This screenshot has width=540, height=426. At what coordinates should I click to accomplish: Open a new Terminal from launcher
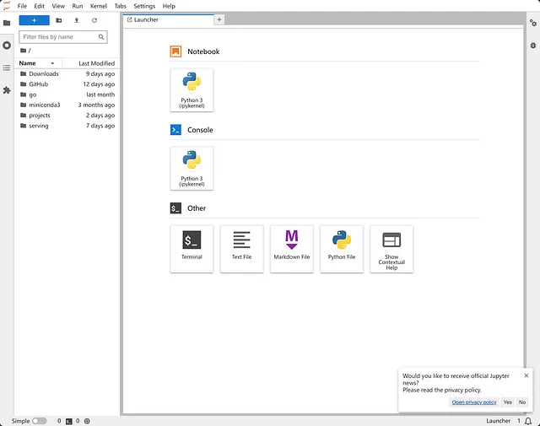(192, 249)
